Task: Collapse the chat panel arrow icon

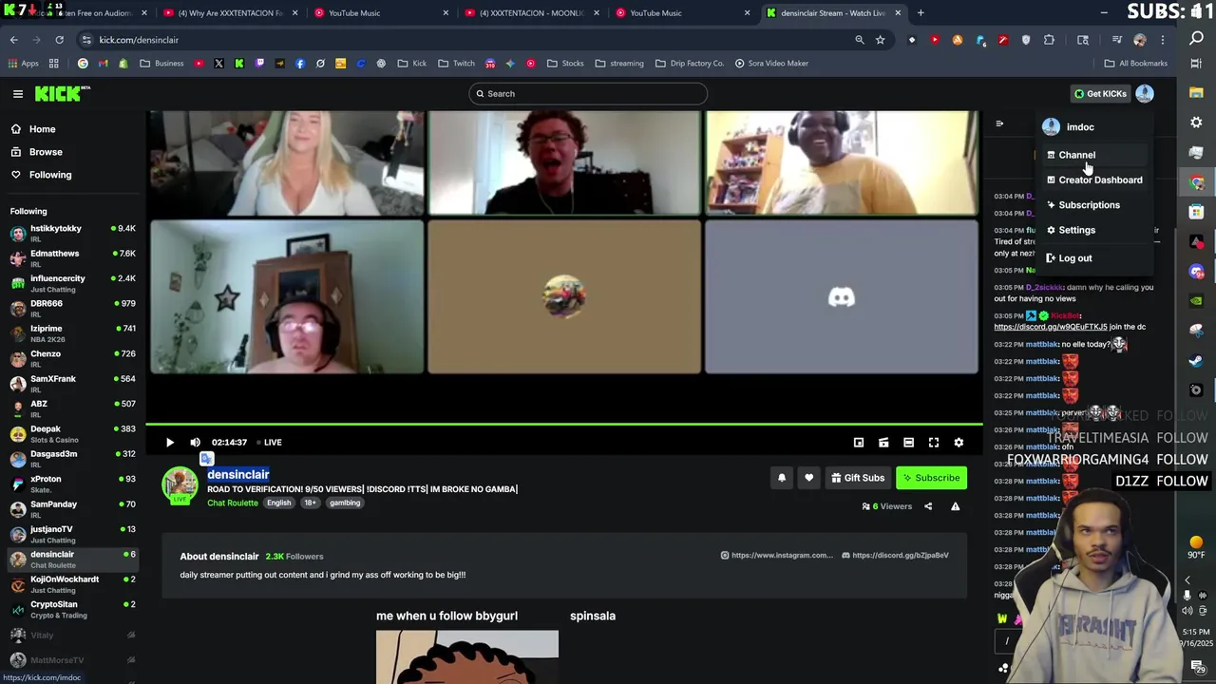Action: pyautogui.click(x=999, y=123)
